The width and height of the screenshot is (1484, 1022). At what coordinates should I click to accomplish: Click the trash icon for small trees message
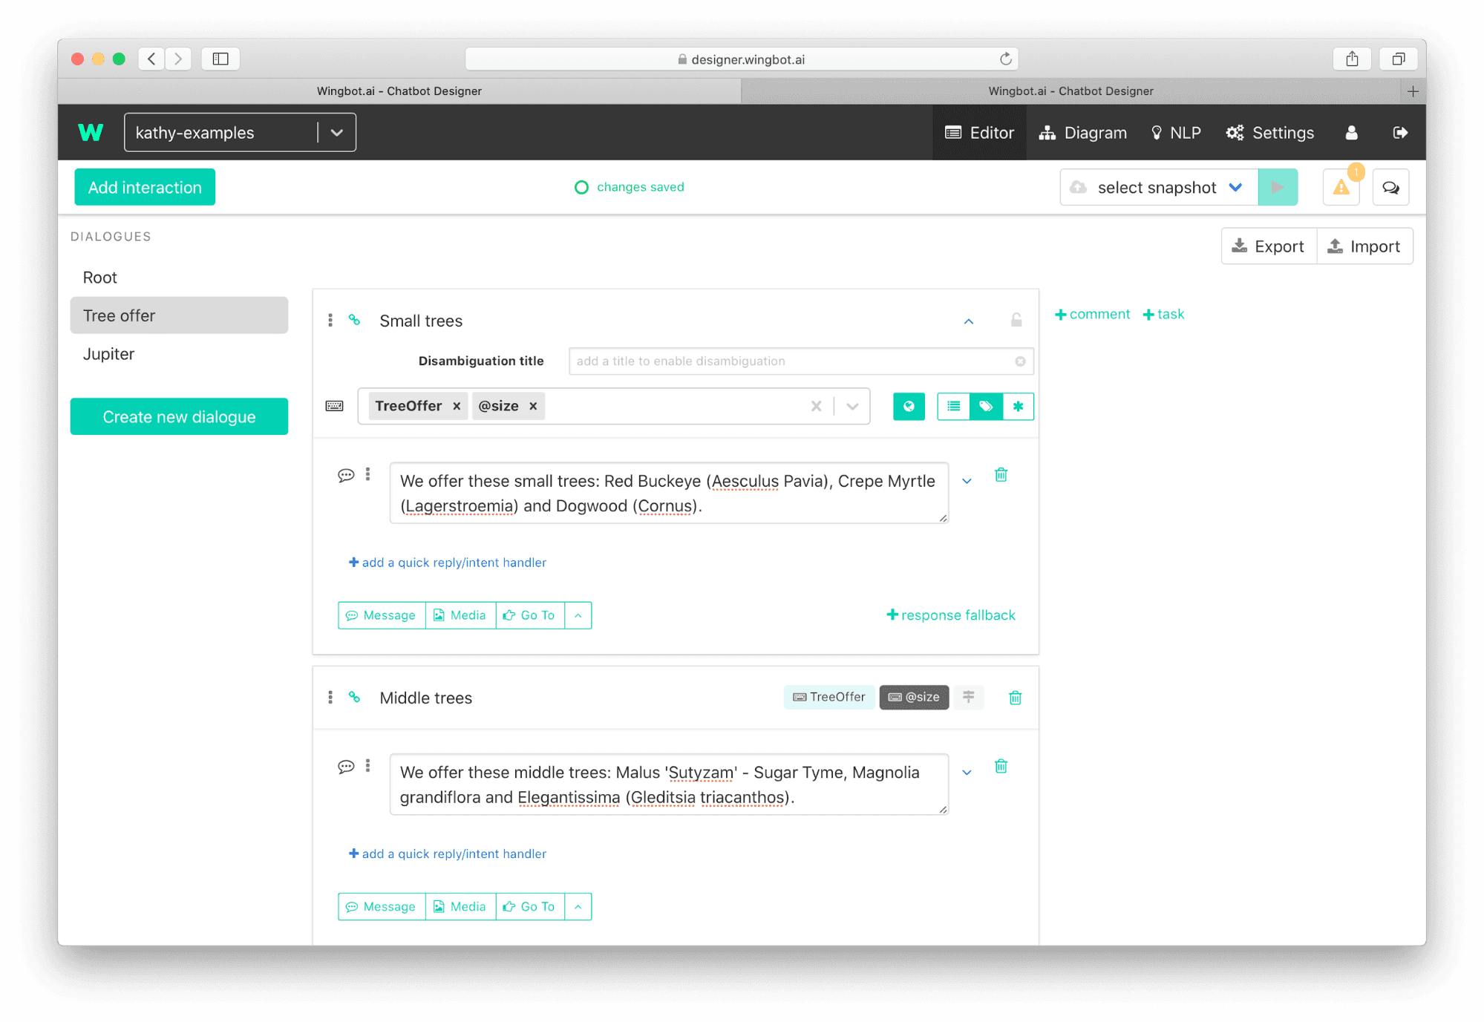pos(1001,475)
